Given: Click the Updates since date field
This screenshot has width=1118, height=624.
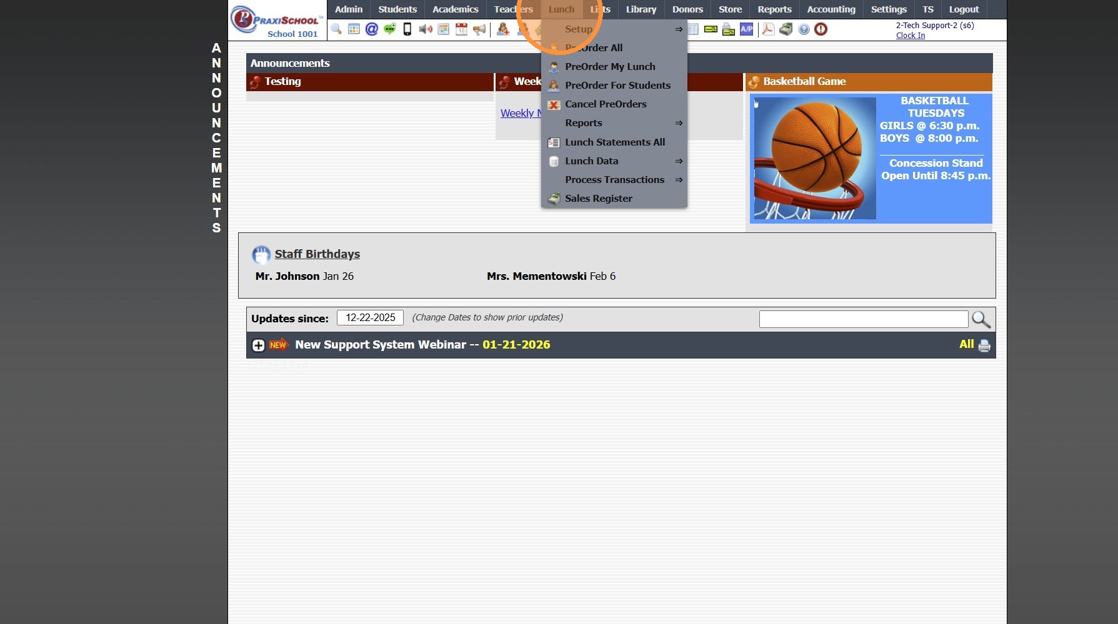Looking at the screenshot, I should pyautogui.click(x=371, y=318).
